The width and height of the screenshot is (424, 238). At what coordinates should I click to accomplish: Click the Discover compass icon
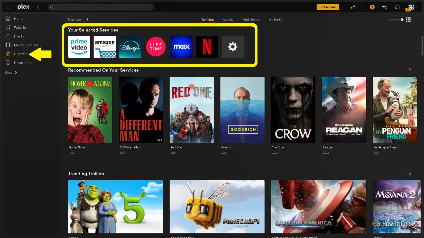click(x=8, y=54)
